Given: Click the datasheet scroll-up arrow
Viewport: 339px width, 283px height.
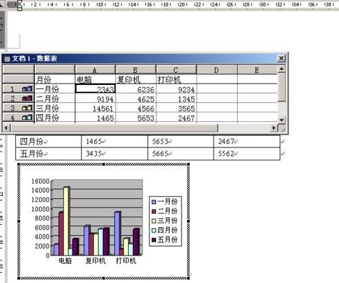Looking at the screenshot, I should (x=281, y=69).
